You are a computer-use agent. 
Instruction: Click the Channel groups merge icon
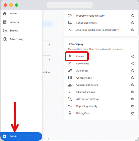pos(70,92)
